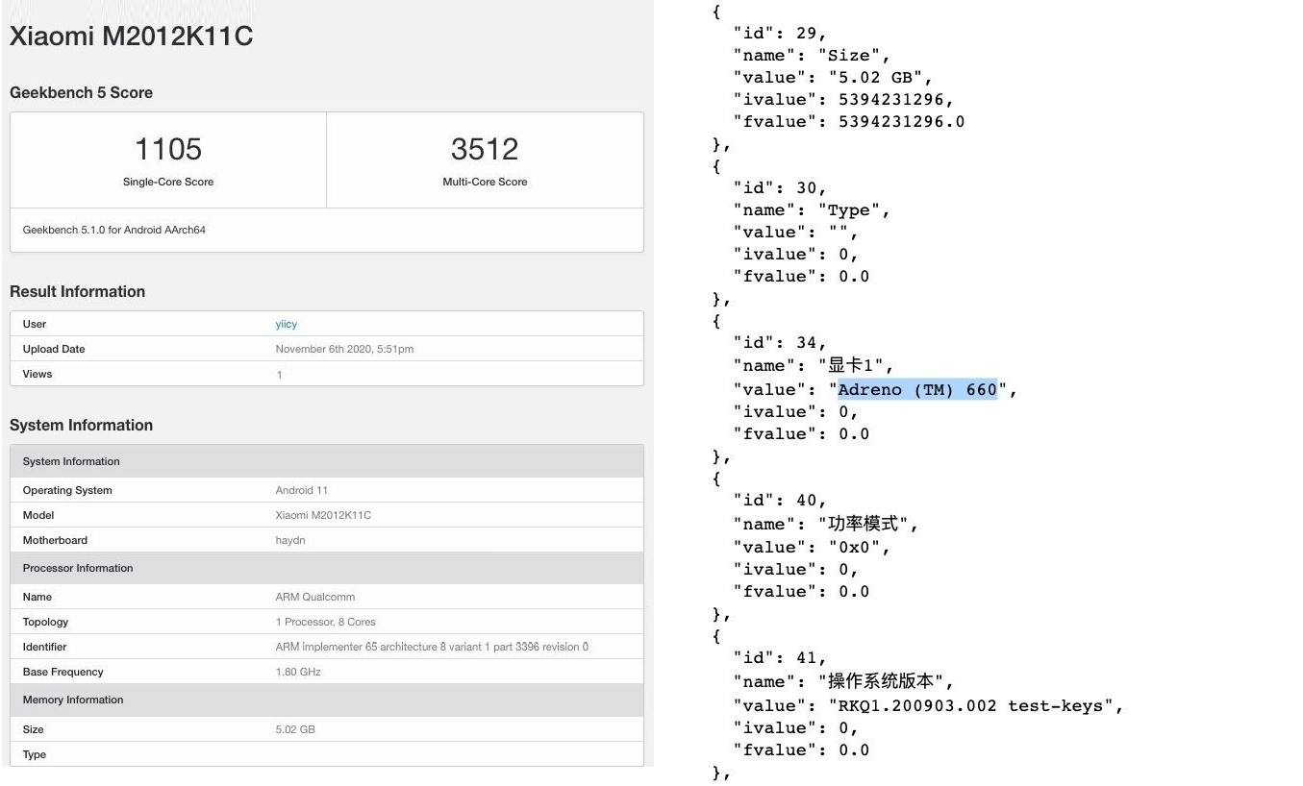Image resolution: width=1303 pixels, height=786 pixels.
Task: Select JSON line "id": 34
Action: point(780,342)
